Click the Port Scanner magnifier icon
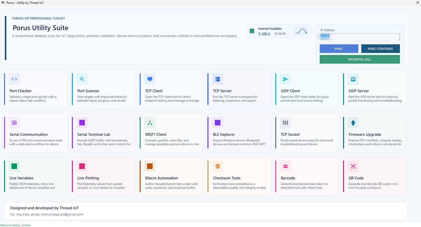Screen dimensions: 421x227 point(82,79)
